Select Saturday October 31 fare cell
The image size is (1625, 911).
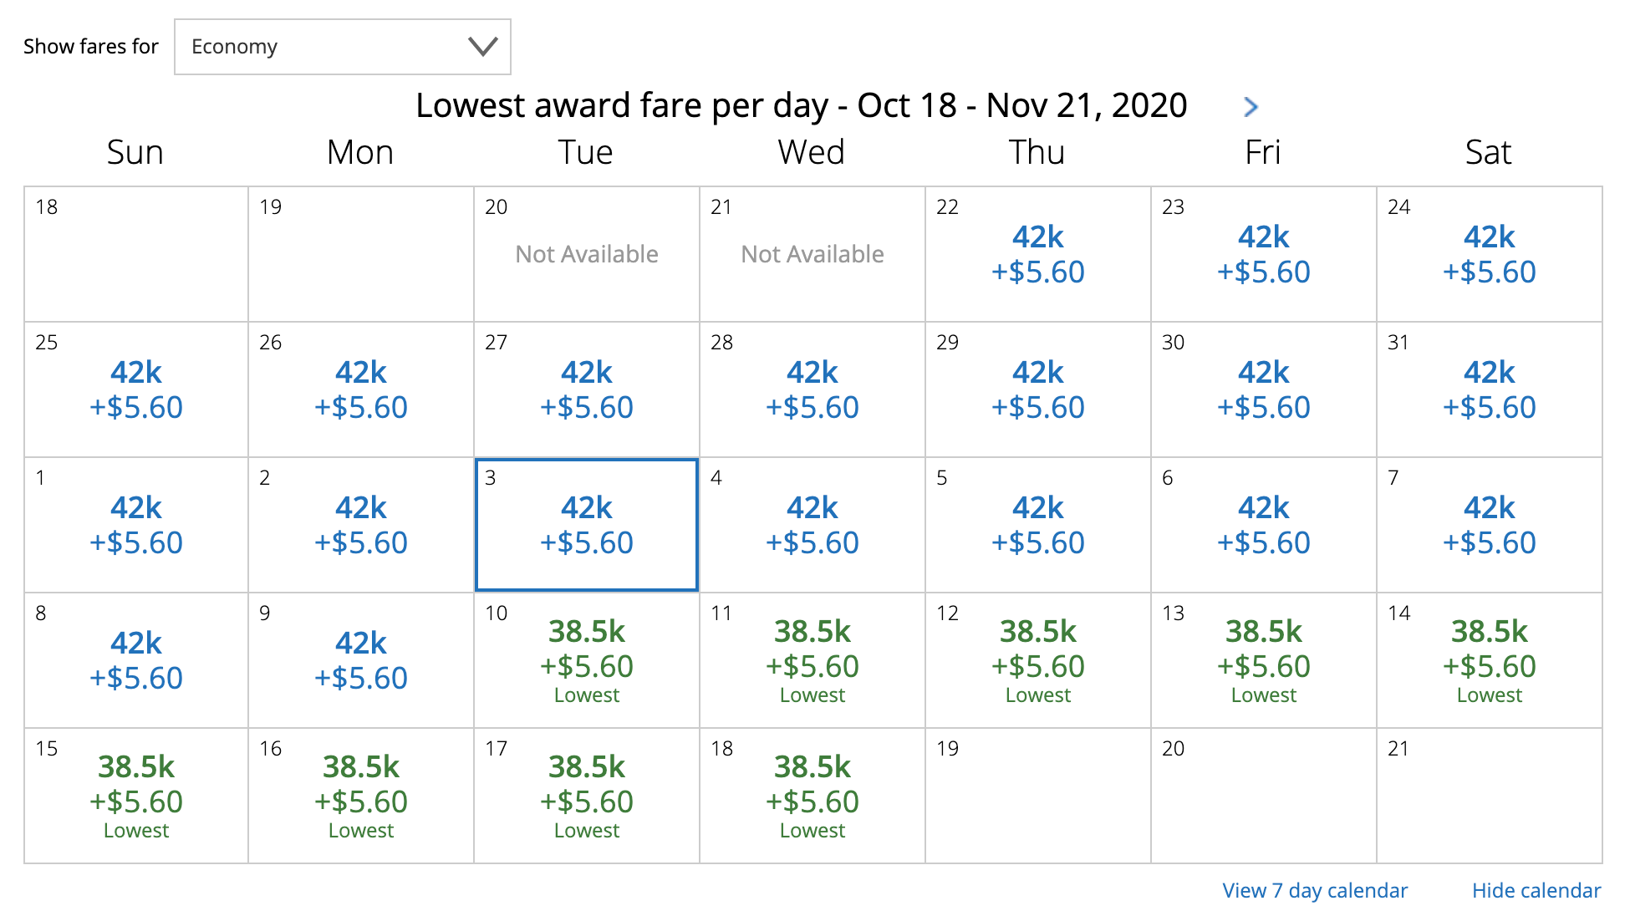pyautogui.click(x=1489, y=389)
